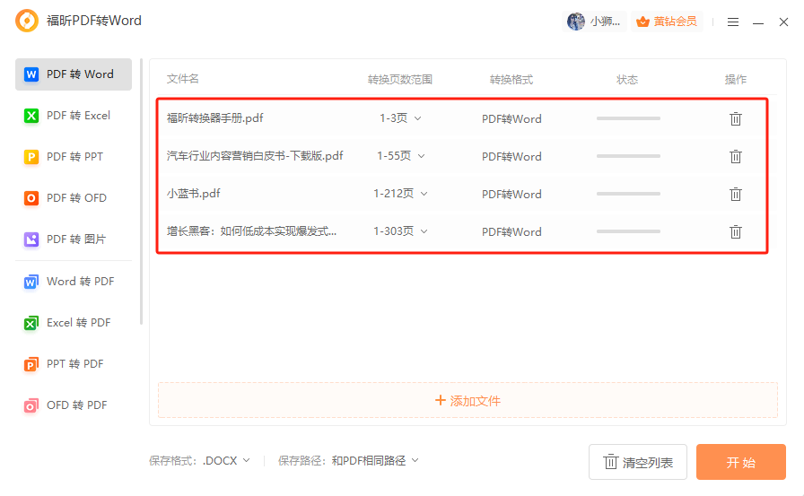Viewport: 804px width, 496px height.
Task: Open the 1-212页 page range dropdown
Action: pyautogui.click(x=400, y=194)
